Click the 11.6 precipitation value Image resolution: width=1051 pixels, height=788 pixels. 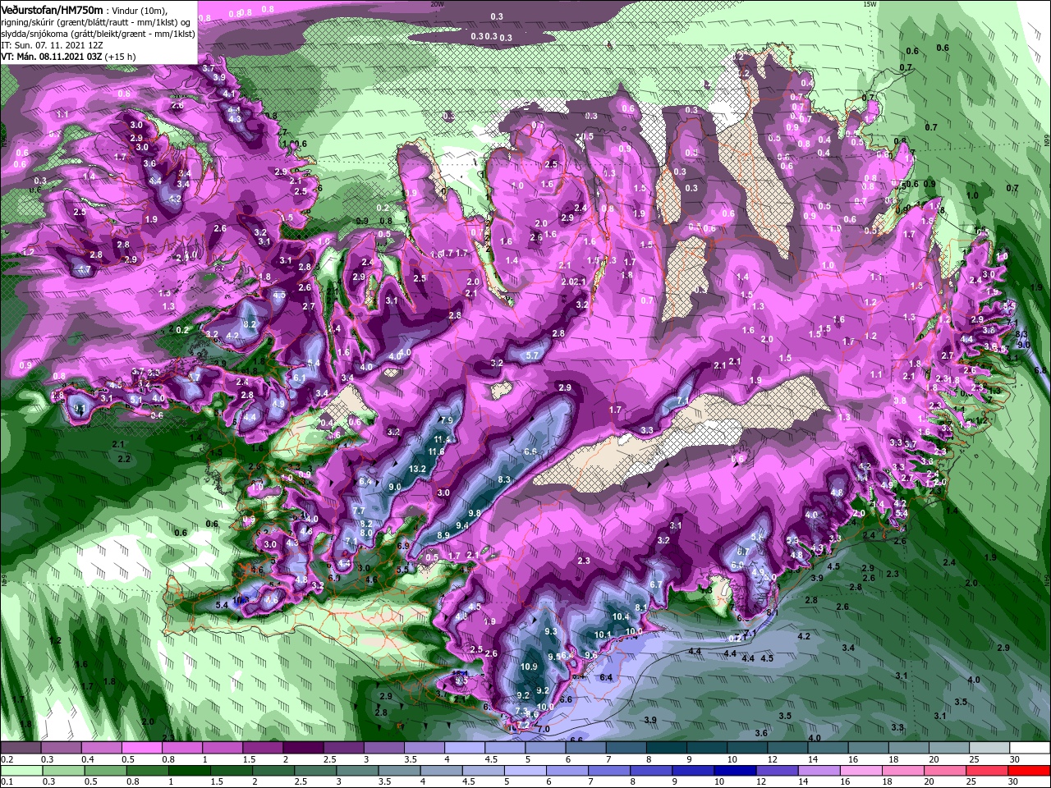click(x=436, y=451)
